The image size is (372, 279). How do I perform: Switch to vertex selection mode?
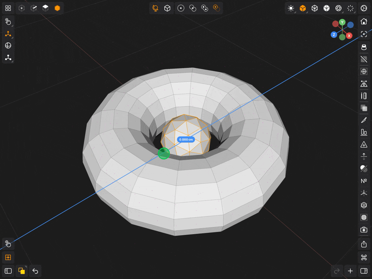click(22, 8)
